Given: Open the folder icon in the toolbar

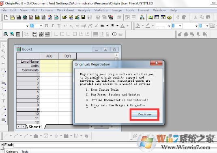Looking at the screenshot, I should coord(64,17).
